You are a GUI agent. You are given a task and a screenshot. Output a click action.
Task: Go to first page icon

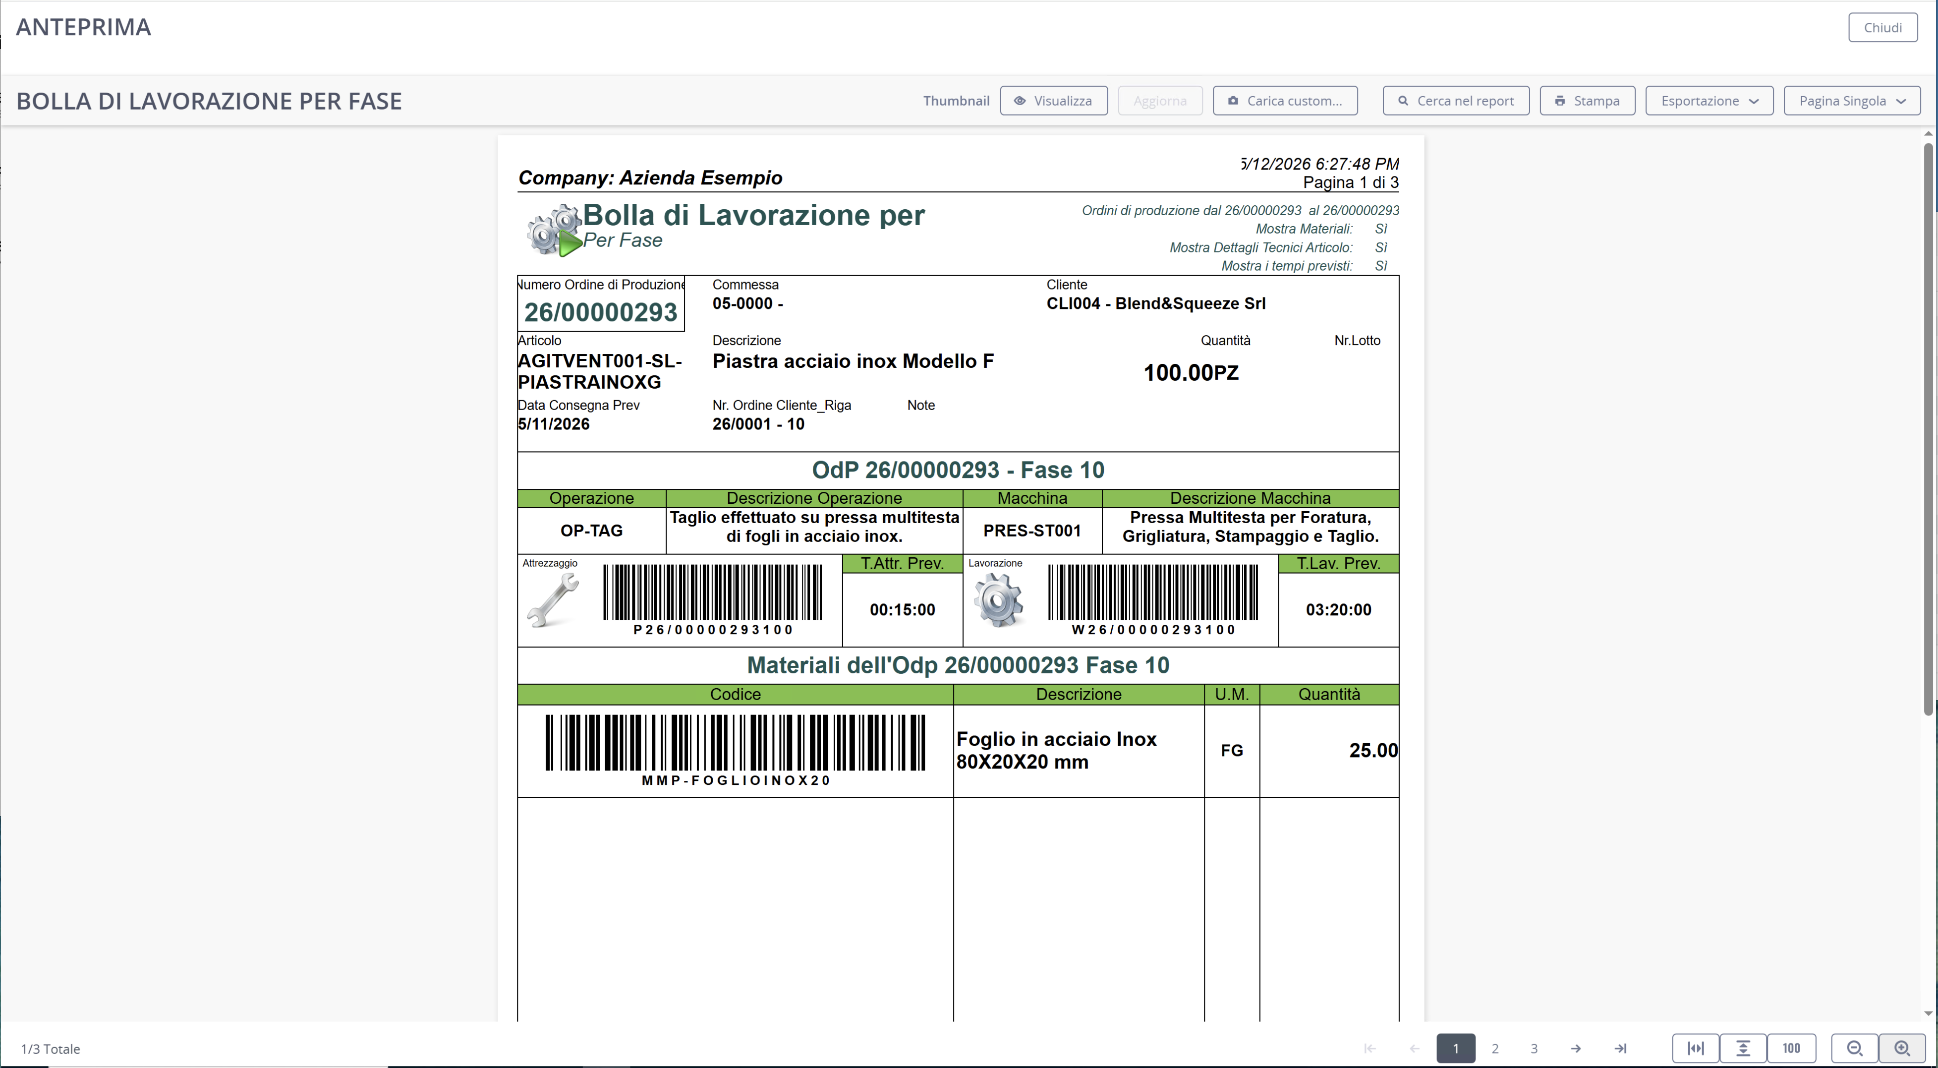pos(1369,1049)
